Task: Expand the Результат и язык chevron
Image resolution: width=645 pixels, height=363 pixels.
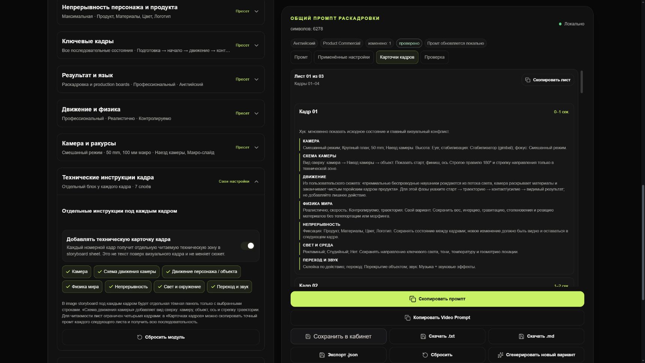Action: 256,79
